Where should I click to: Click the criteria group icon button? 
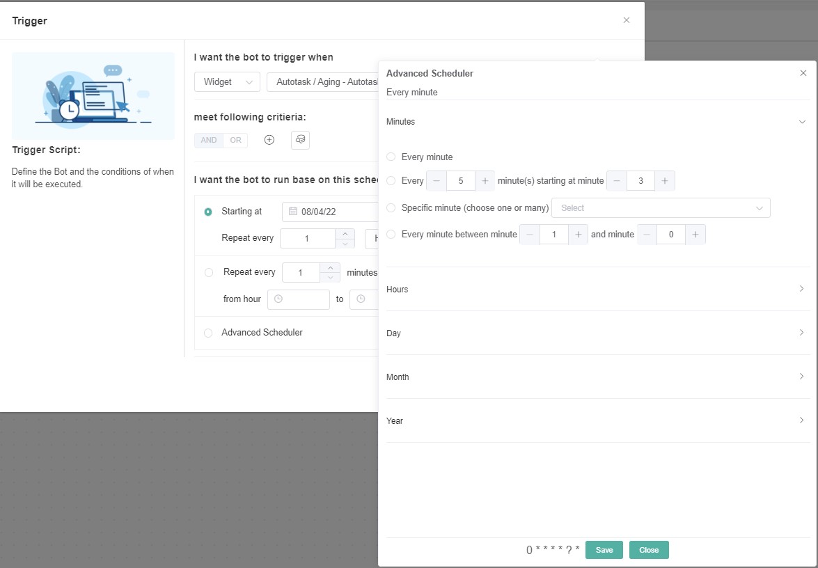click(x=300, y=140)
